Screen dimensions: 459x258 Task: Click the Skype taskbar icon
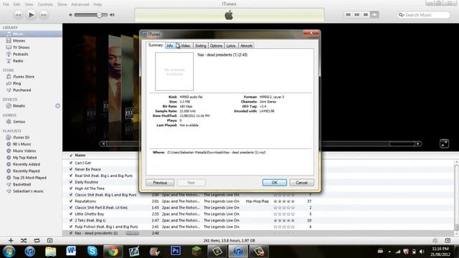[93, 251]
